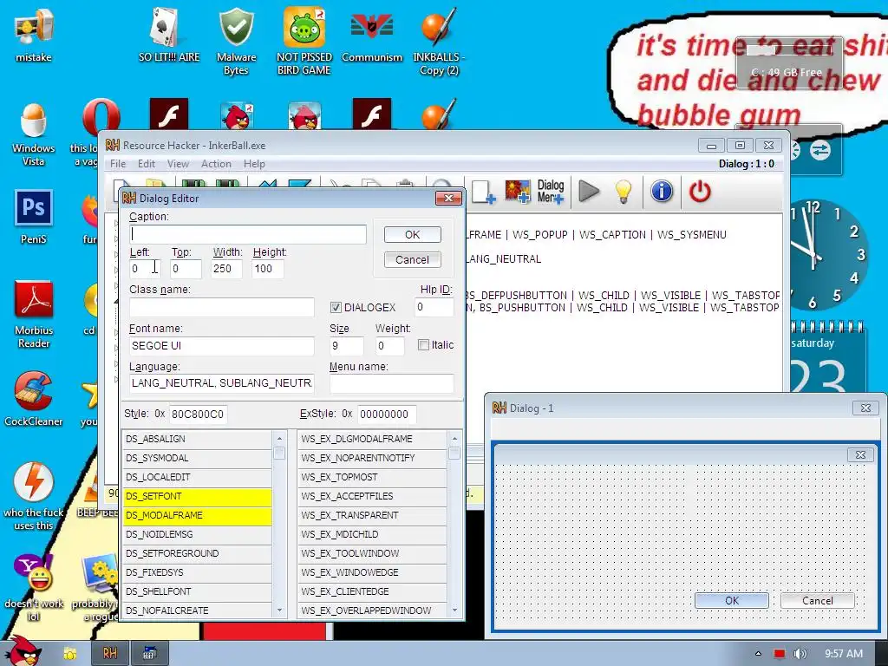Open the mistake desktop icon

coord(34,35)
